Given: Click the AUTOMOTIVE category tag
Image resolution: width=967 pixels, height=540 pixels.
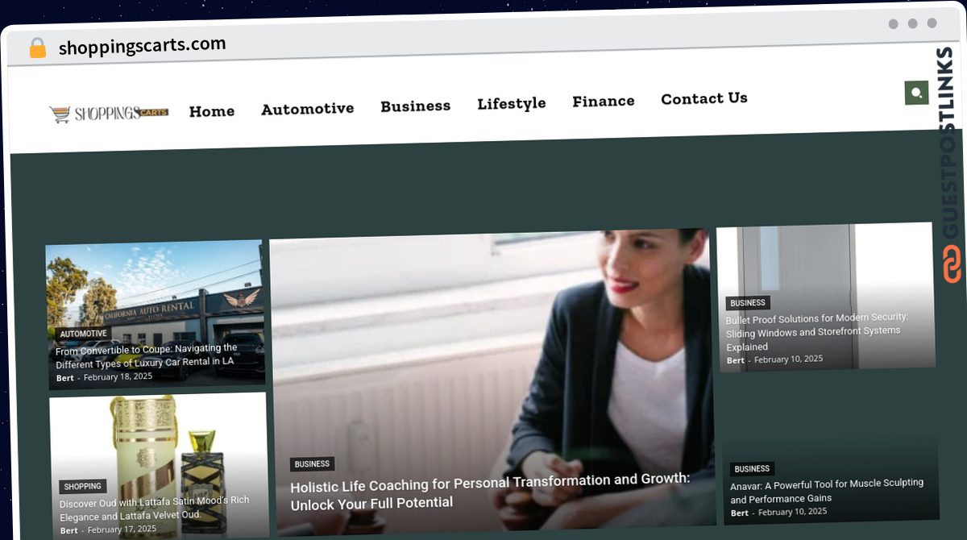Looking at the screenshot, I should (x=83, y=334).
